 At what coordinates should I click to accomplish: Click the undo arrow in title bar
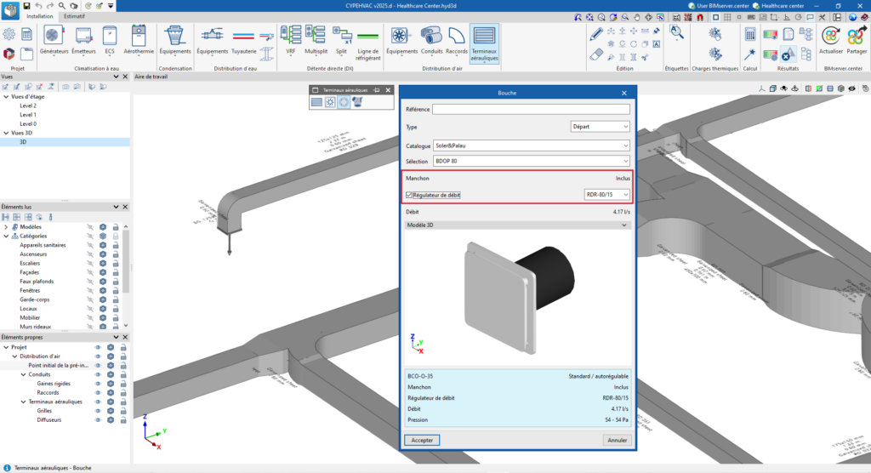tap(38, 6)
